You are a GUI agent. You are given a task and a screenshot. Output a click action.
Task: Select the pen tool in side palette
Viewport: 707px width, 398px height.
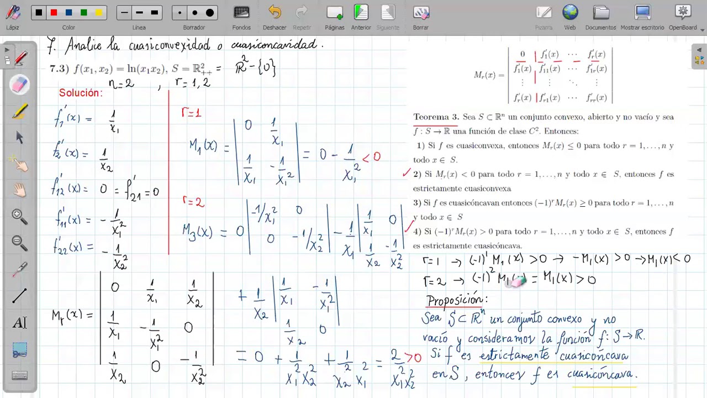[19, 58]
